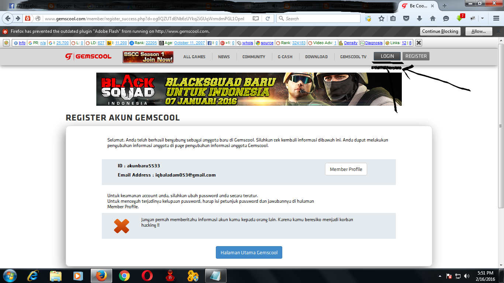This screenshot has width=504, height=283.
Task: Click Halaman Utama Gemscool button
Action: [x=249, y=252]
